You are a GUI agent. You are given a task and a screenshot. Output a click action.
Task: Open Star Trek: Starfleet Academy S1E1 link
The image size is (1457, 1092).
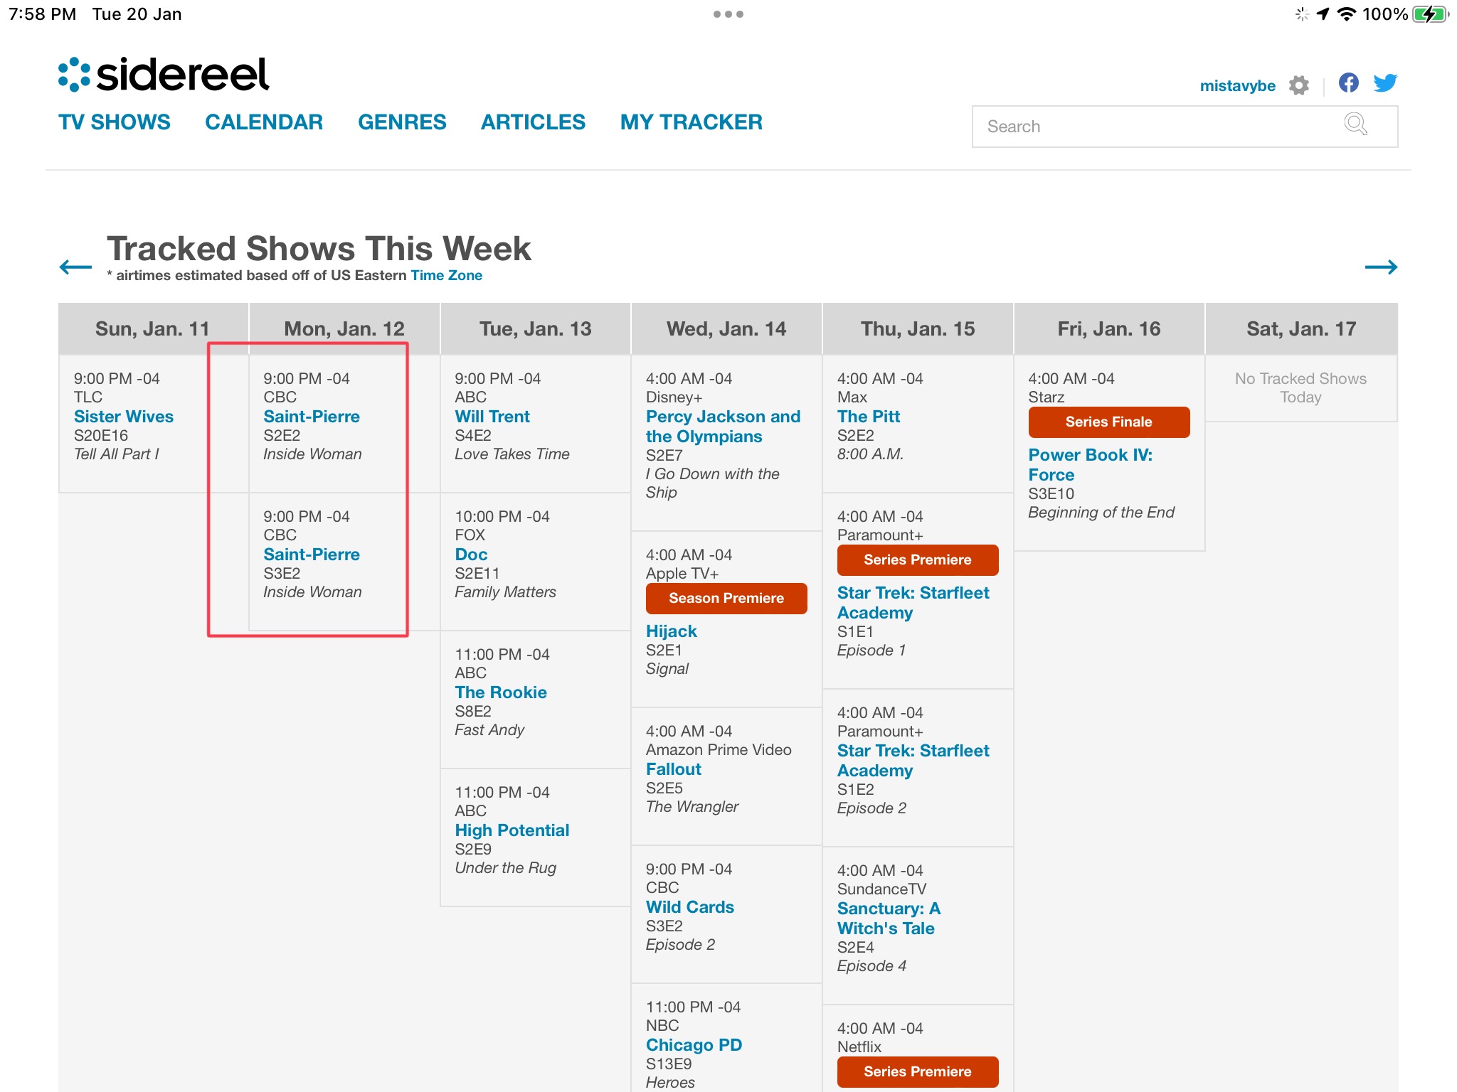coord(913,603)
